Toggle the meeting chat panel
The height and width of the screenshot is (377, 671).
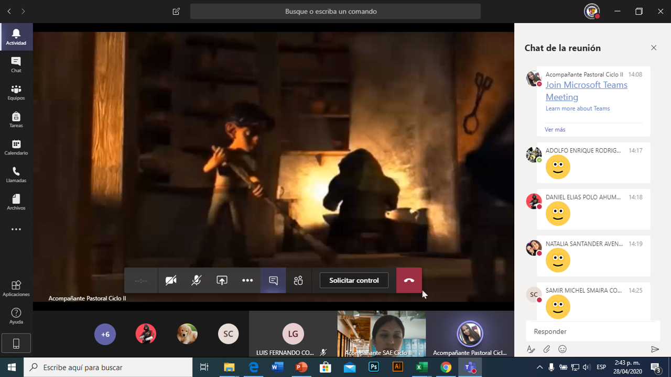point(273,281)
